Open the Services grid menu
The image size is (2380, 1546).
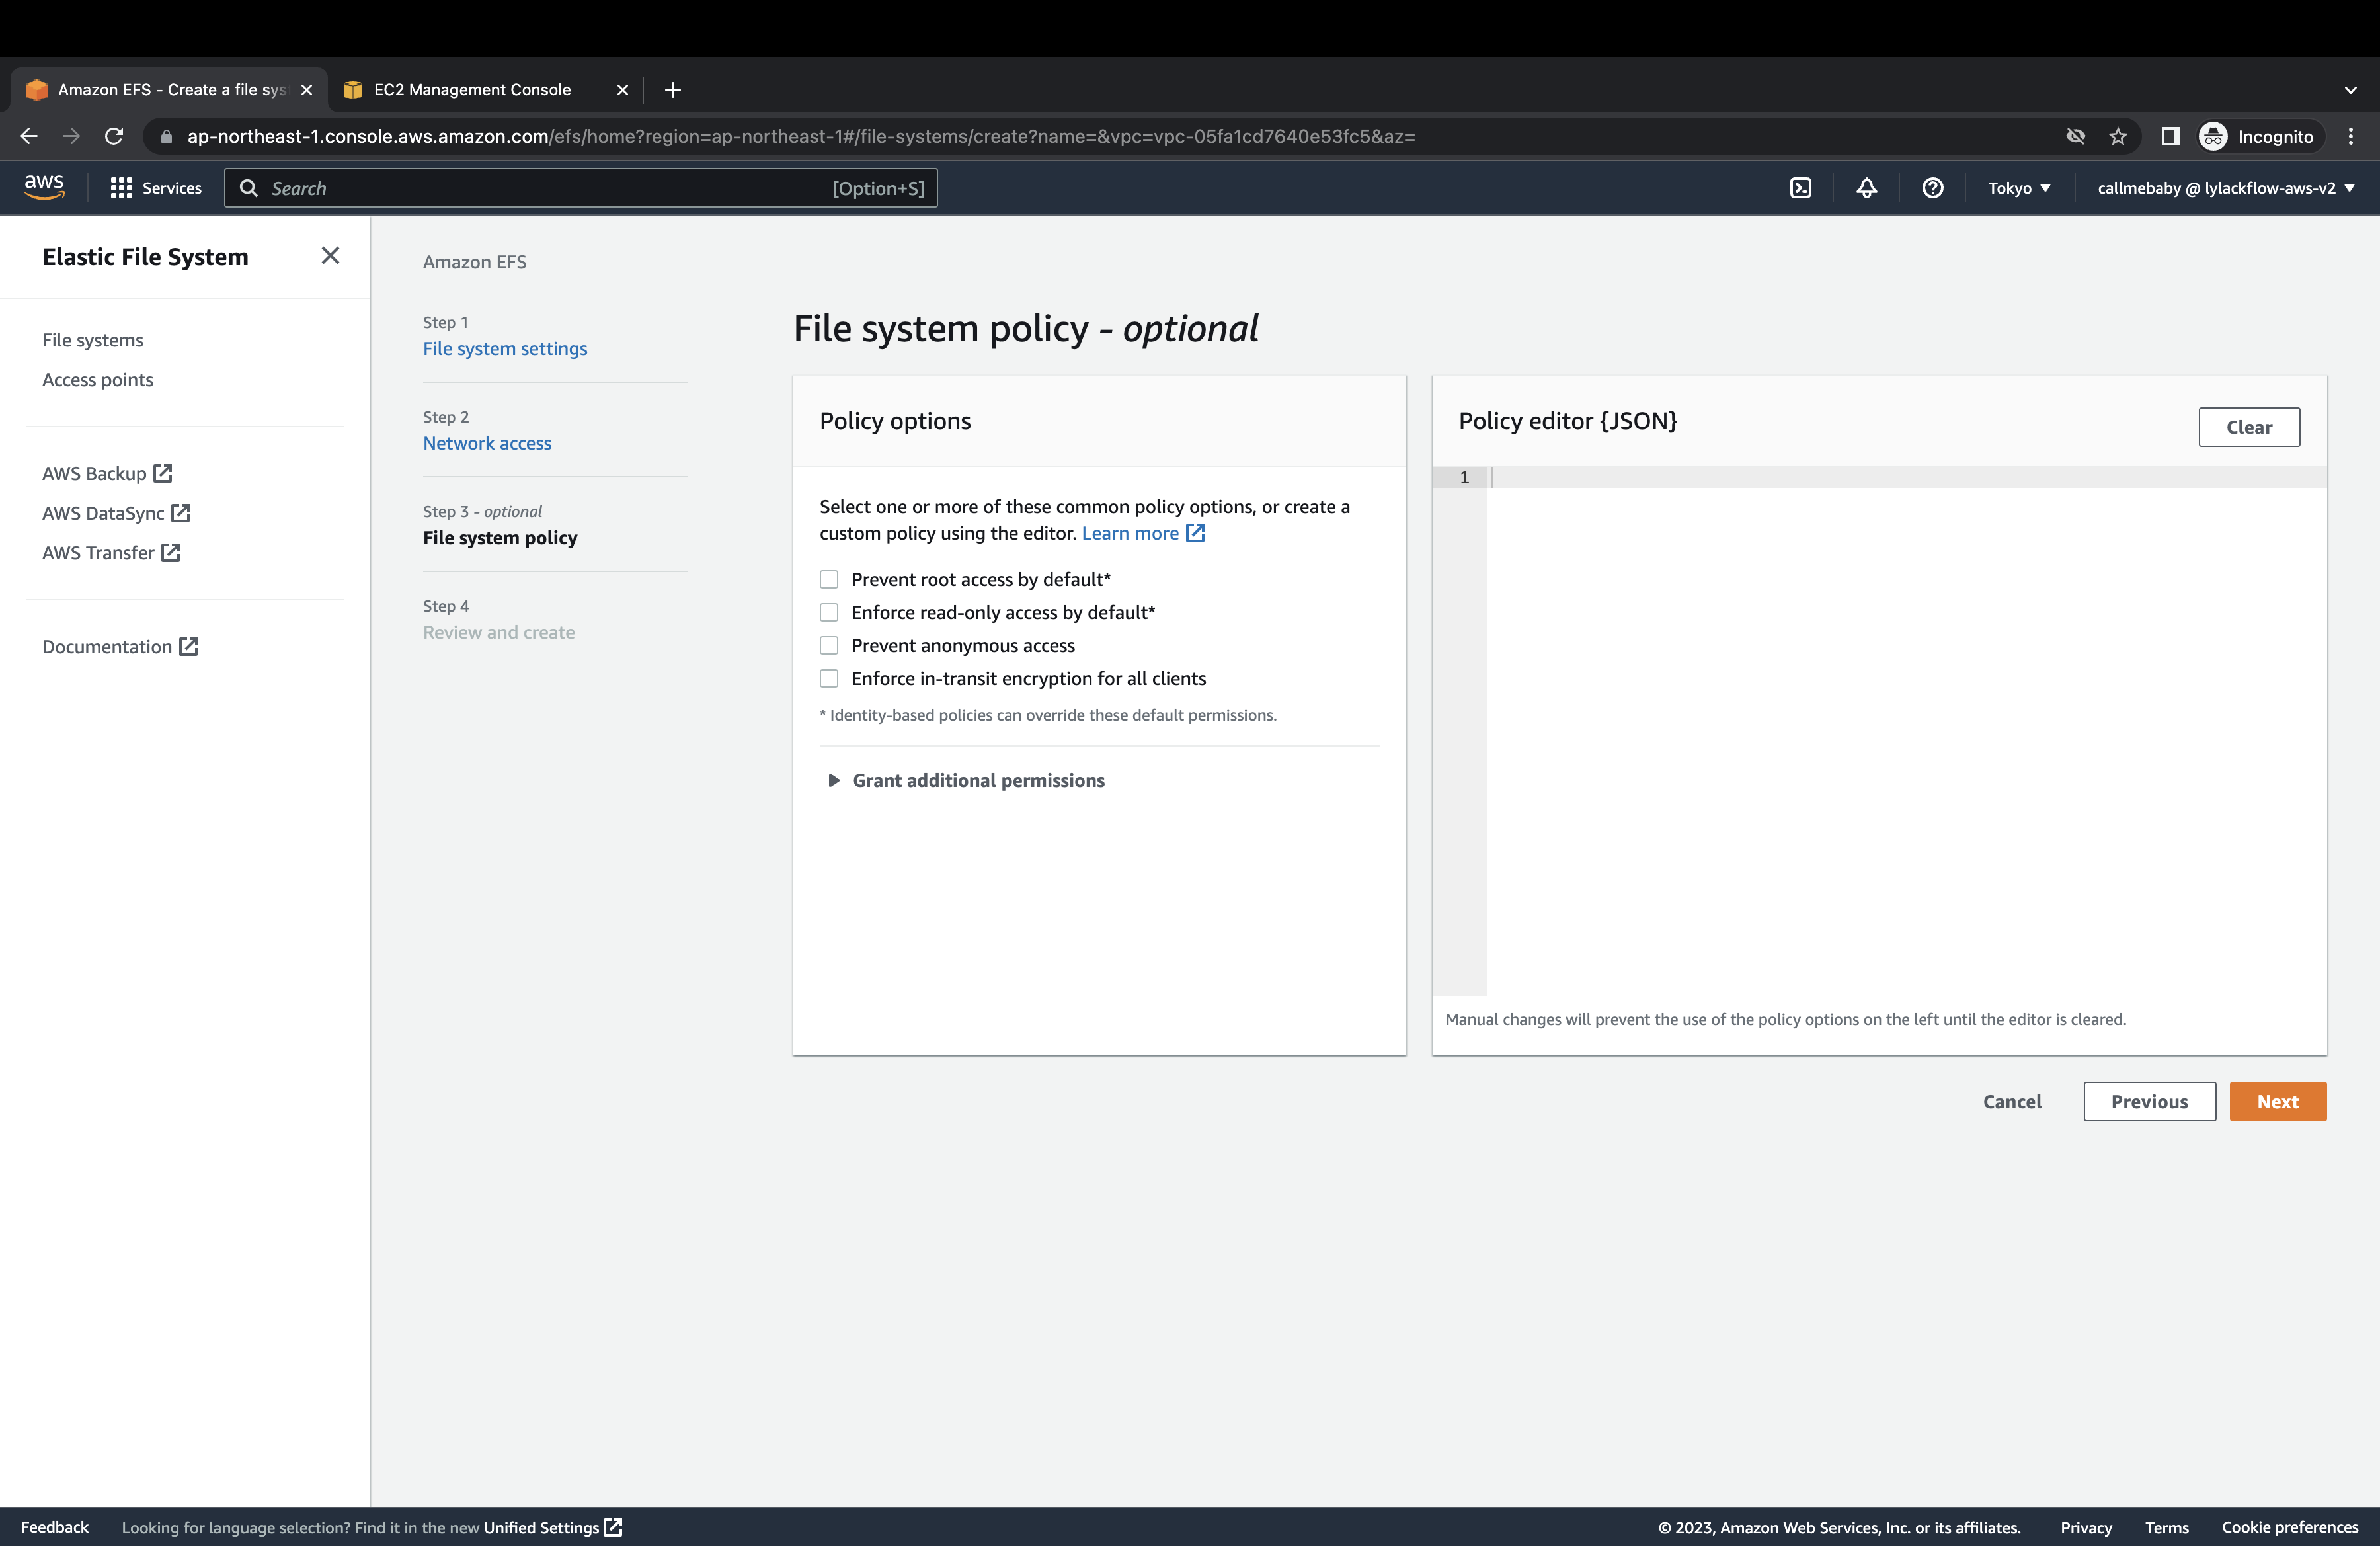155,188
